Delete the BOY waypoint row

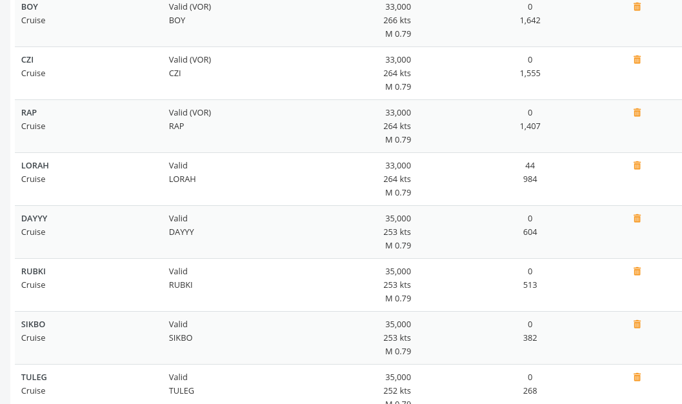click(x=637, y=6)
